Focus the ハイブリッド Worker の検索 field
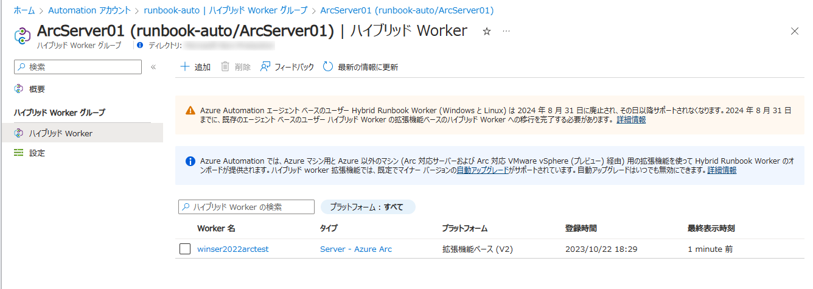Image resolution: width=813 pixels, height=289 pixels. tap(246, 207)
